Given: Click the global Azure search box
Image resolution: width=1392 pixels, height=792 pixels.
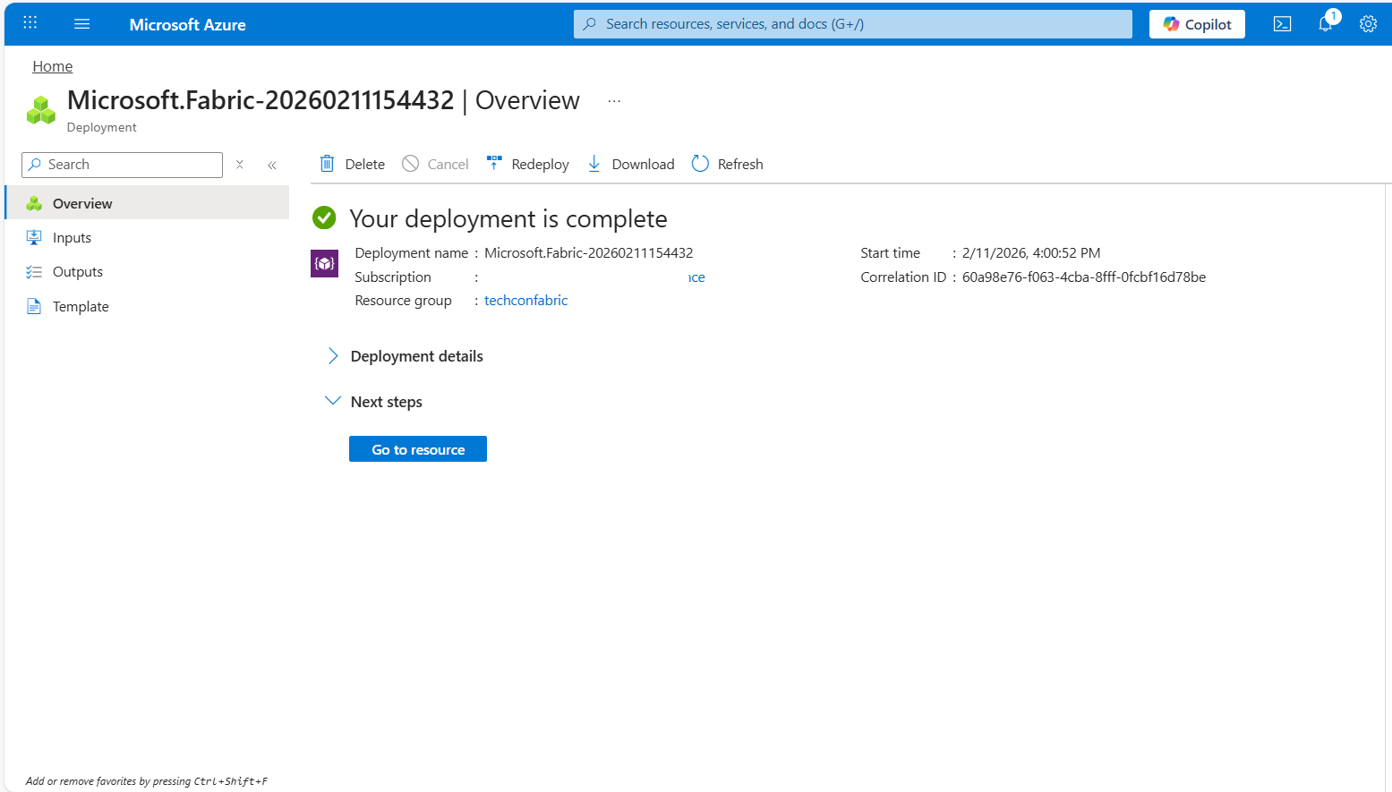Looking at the screenshot, I should pos(852,24).
